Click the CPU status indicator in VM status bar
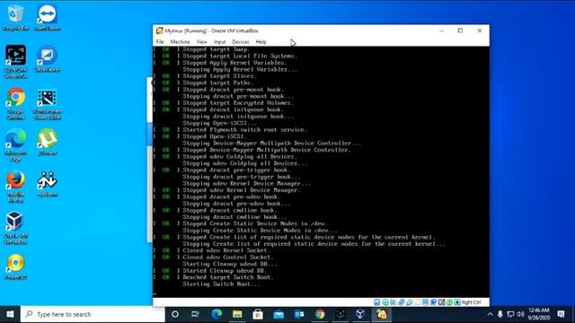 tap(441, 302)
